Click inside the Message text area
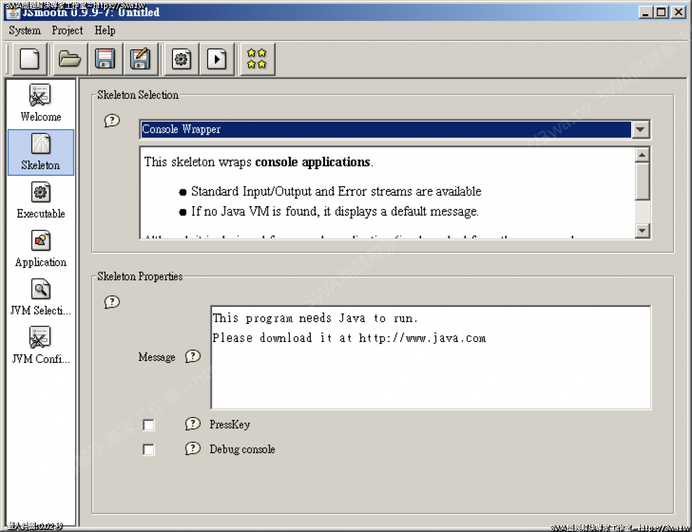Image resolution: width=692 pixels, height=532 pixels. [x=430, y=372]
